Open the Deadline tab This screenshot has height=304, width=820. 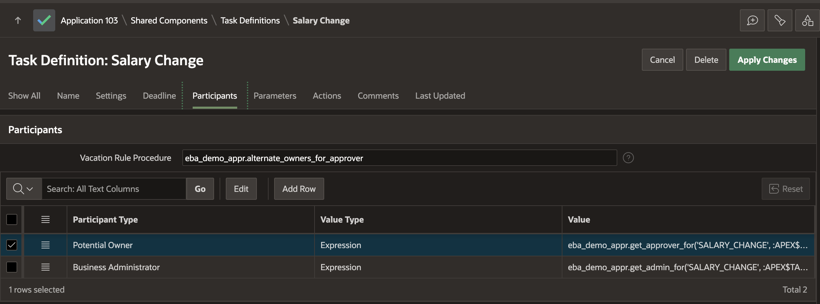point(159,96)
